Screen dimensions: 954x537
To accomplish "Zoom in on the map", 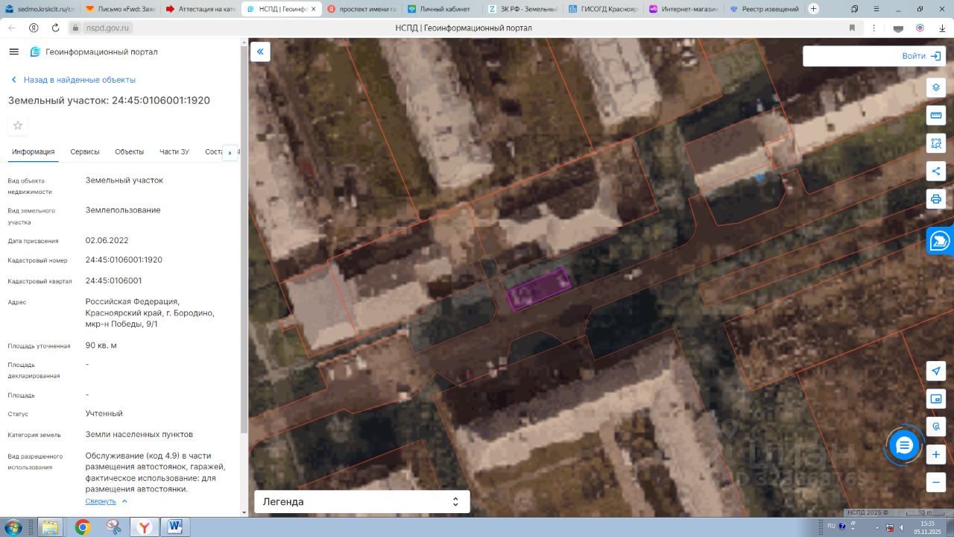I will pyautogui.click(x=936, y=454).
